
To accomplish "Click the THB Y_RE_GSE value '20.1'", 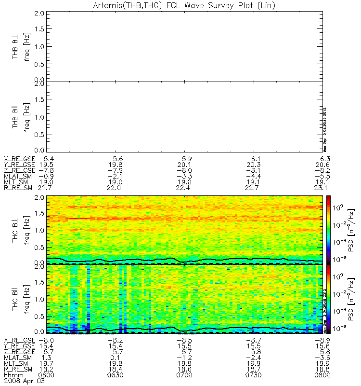I will pyautogui.click(x=184, y=165).
